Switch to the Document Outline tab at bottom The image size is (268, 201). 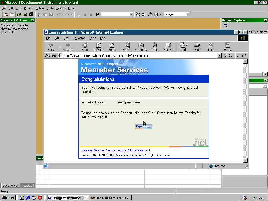pyautogui.click(x=10, y=186)
